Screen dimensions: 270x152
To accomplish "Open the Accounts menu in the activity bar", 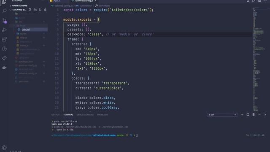I will tap(4, 147).
